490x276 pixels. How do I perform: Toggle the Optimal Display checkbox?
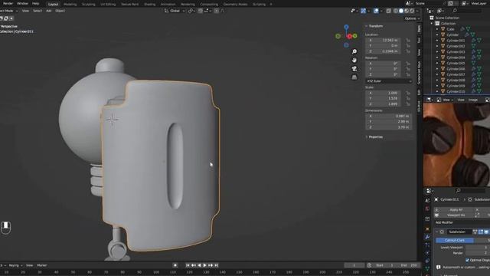pos(467,260)
